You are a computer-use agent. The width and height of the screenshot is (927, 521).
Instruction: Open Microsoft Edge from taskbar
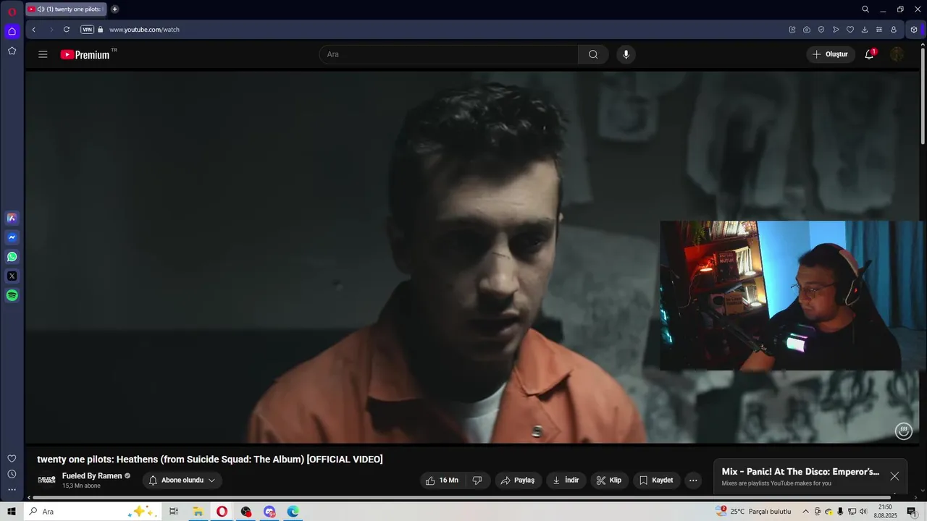click(293, 512)
